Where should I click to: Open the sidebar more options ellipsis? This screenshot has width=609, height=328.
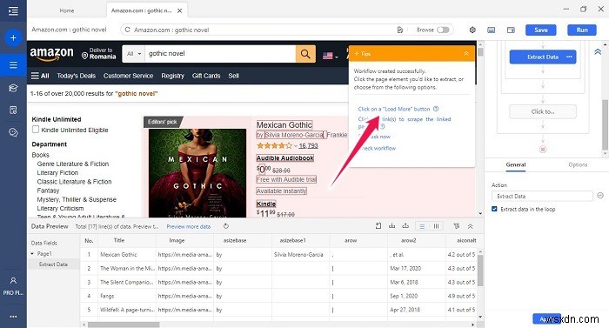pos(13,317)
